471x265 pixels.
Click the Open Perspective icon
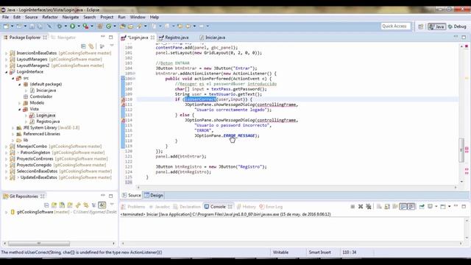[421, 26]
